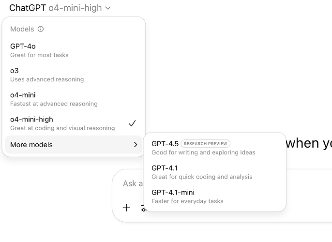The height and width of the screenshot is (242, 332).
Task: Click the Models heading label
Action: point(22,29)
